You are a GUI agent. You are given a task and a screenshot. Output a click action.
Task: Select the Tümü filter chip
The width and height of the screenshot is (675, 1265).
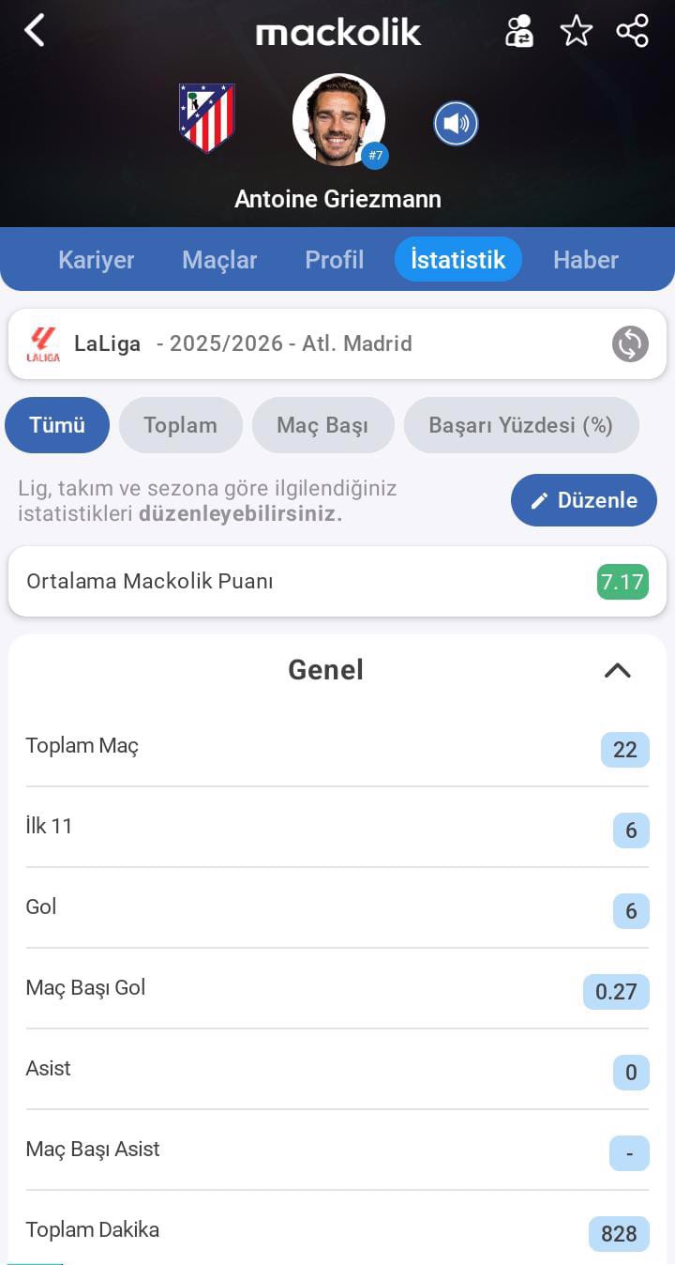[57, 425]
